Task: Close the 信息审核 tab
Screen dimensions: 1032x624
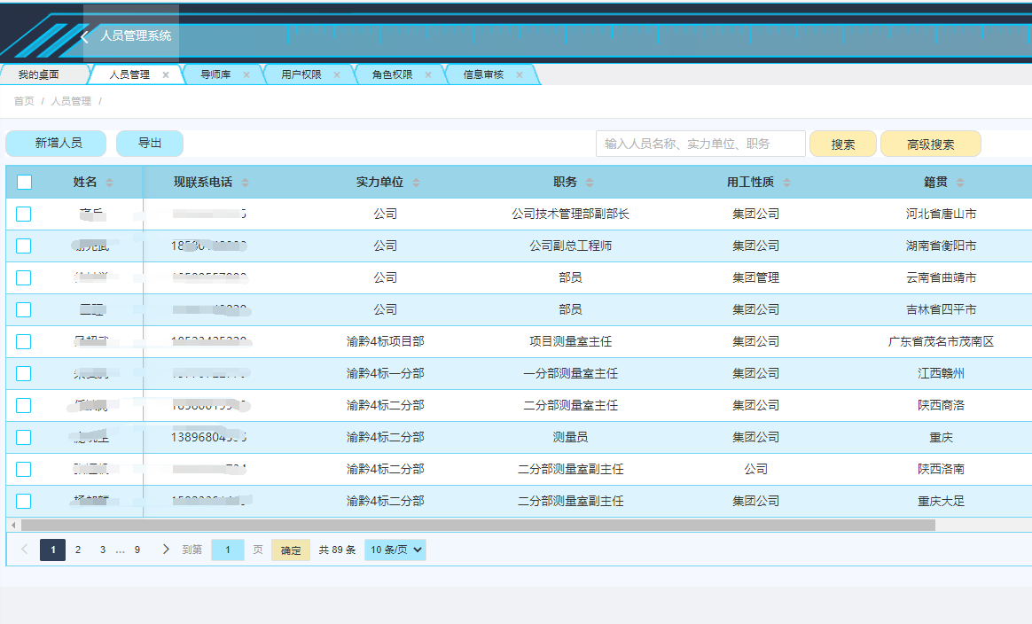Action: pyautogui.click(x=520, y=75)
